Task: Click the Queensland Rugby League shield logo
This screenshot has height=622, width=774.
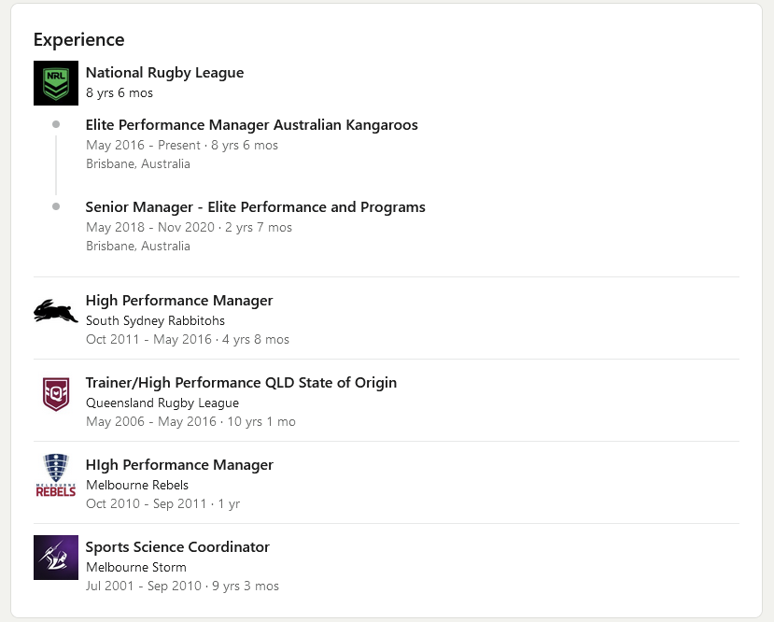Action: tap(56, 394)
